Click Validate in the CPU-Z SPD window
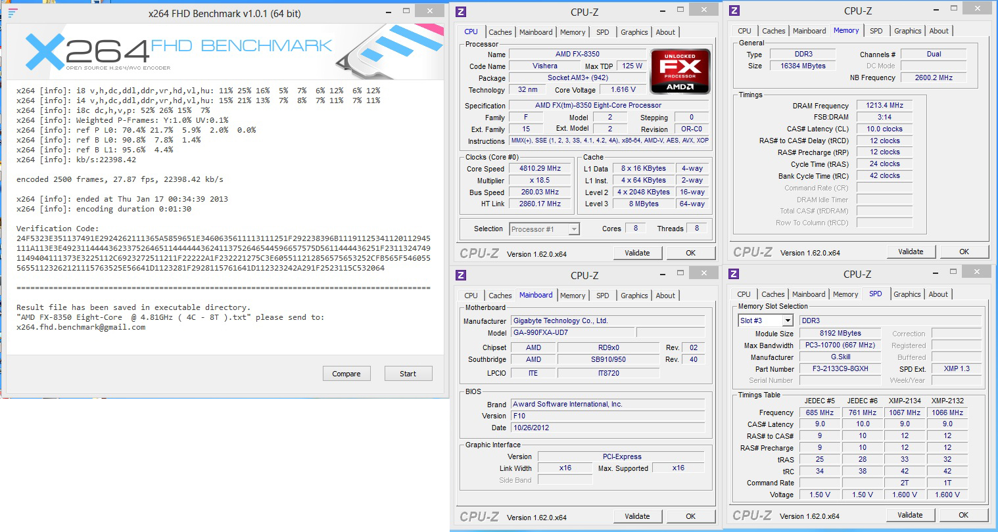The image size is (998, 532). pyautogui.click(x=910, y=515)
